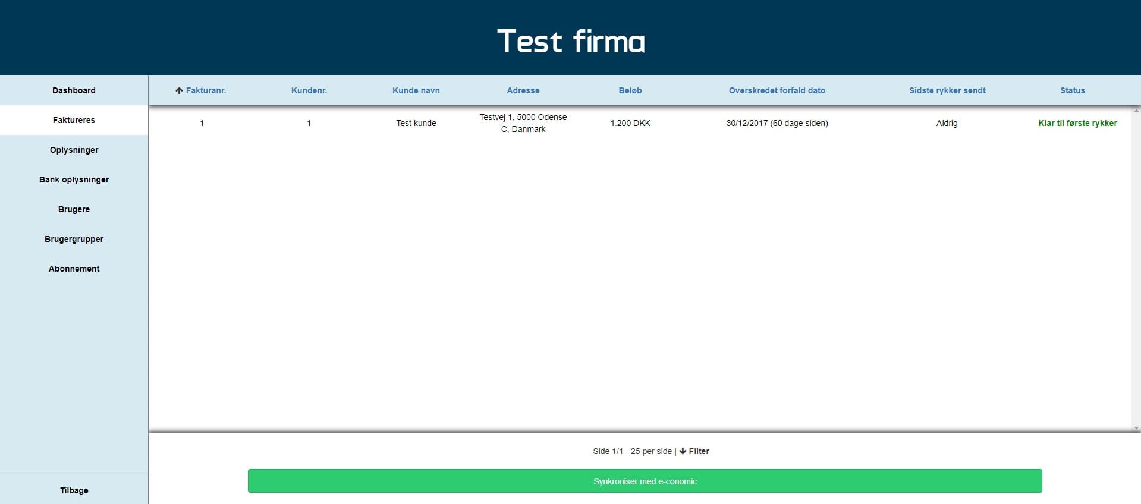
Task: Sort by Beløb column header
Action: coord(630,90)
